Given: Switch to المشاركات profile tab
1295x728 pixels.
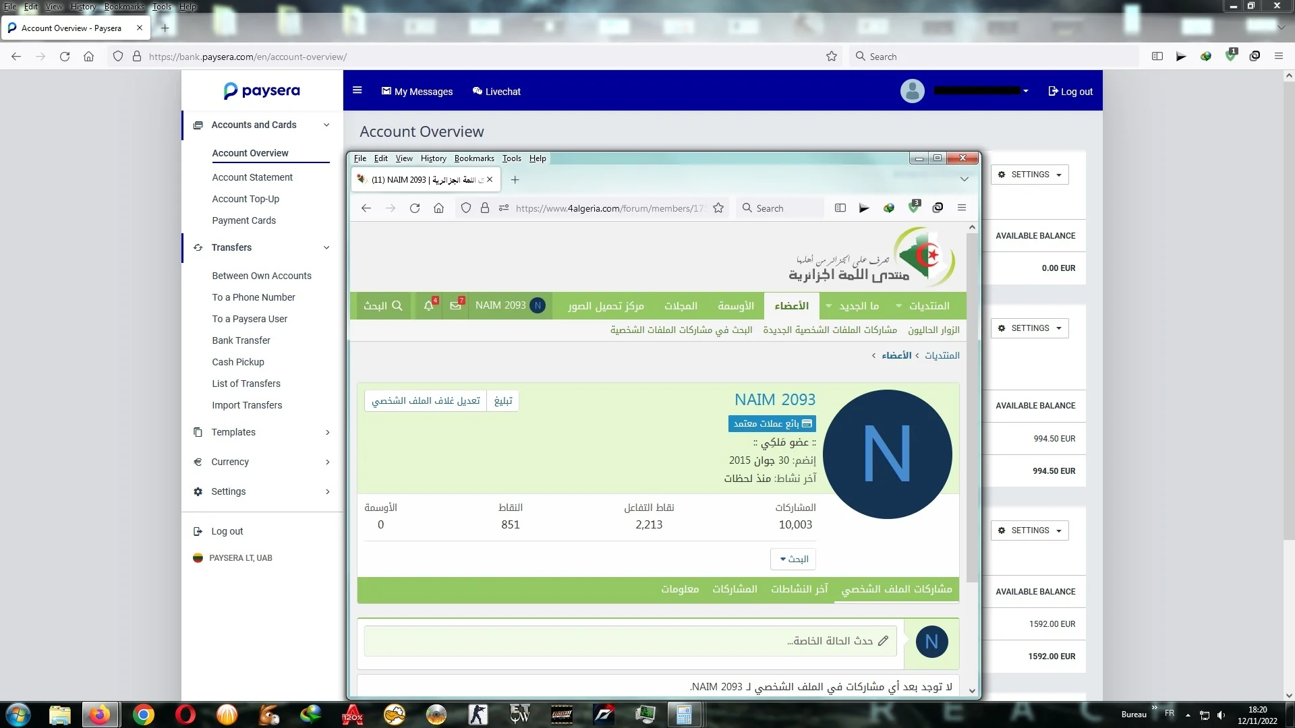Looking at the screenshot, I should tap(735, 589).
